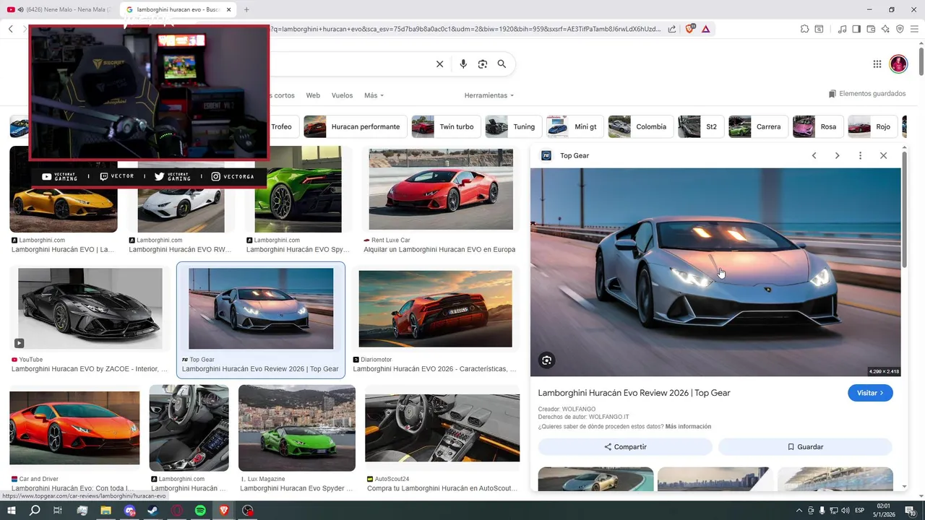Start voice search with microphone icon
Screen dimensions: 925x520
[x=463, y=64]
